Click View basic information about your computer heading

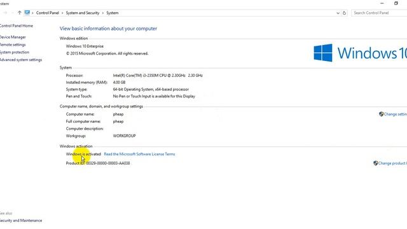click(108, 29)
